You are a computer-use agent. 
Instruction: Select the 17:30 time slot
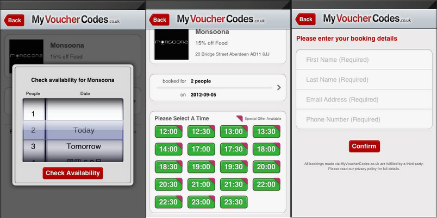(234, 149)
